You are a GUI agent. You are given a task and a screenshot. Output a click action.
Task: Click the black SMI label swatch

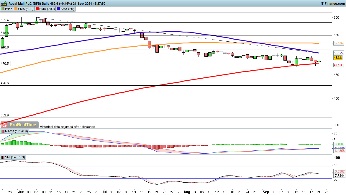click(3, 157)
